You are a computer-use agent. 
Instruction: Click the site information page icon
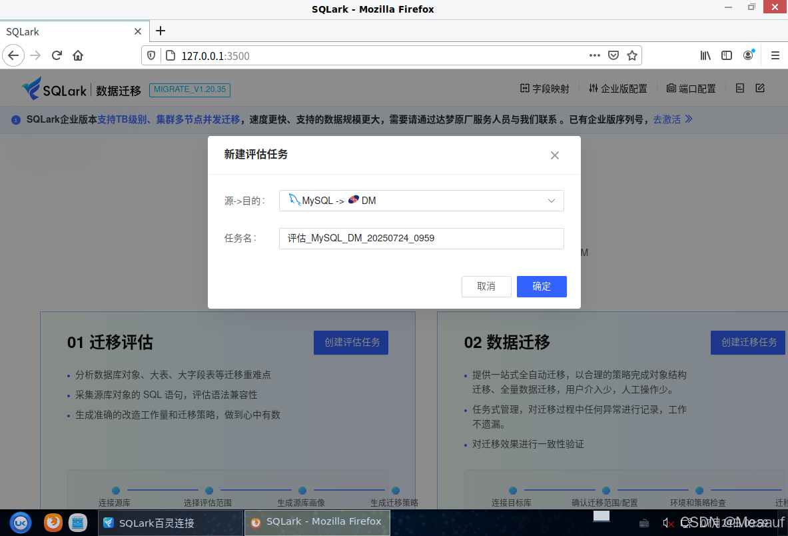tap(171, 55)
